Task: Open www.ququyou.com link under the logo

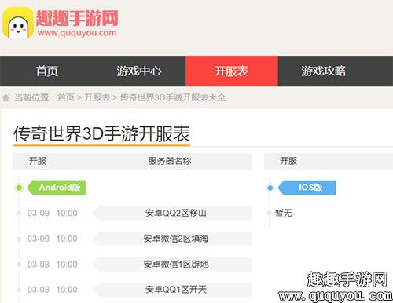Action: pyautogui.click(x=77, y=33)
